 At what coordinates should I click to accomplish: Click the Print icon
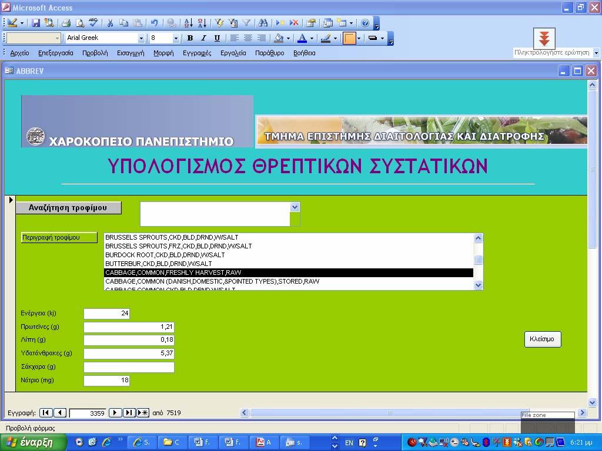pos(66,23)
